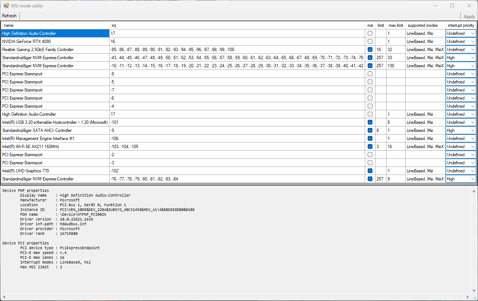The image size is (478, 301).
Task: Open High priority dropdown for SATA AHCI-Controller
Action: click(461, 130)
